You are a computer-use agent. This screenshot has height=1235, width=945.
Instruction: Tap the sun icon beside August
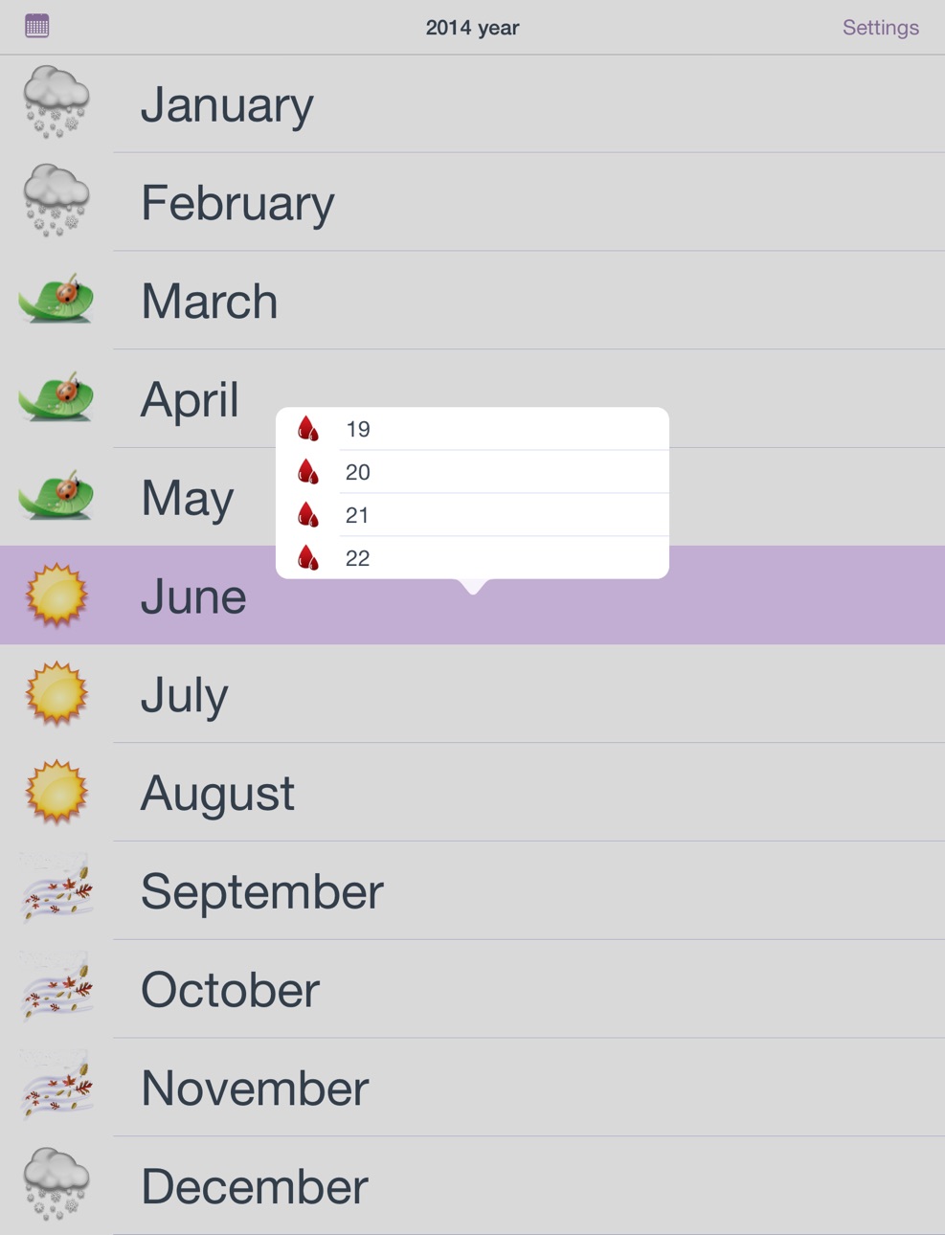pyautogui.click(x=56, y=792)
